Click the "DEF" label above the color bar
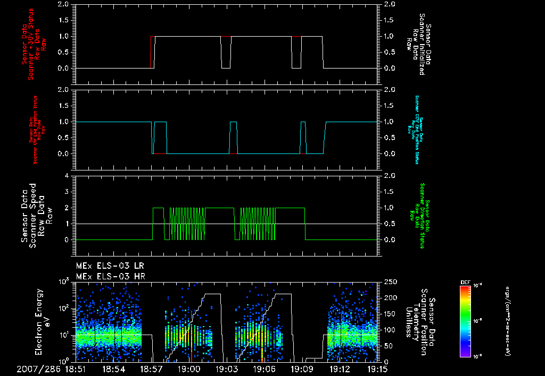 coord(465,283)
